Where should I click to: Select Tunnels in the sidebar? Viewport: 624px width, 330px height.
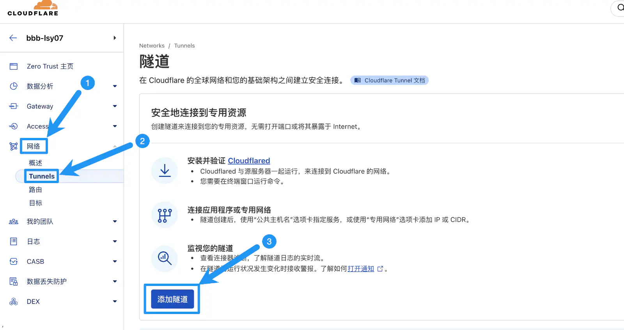coord(42,176)
